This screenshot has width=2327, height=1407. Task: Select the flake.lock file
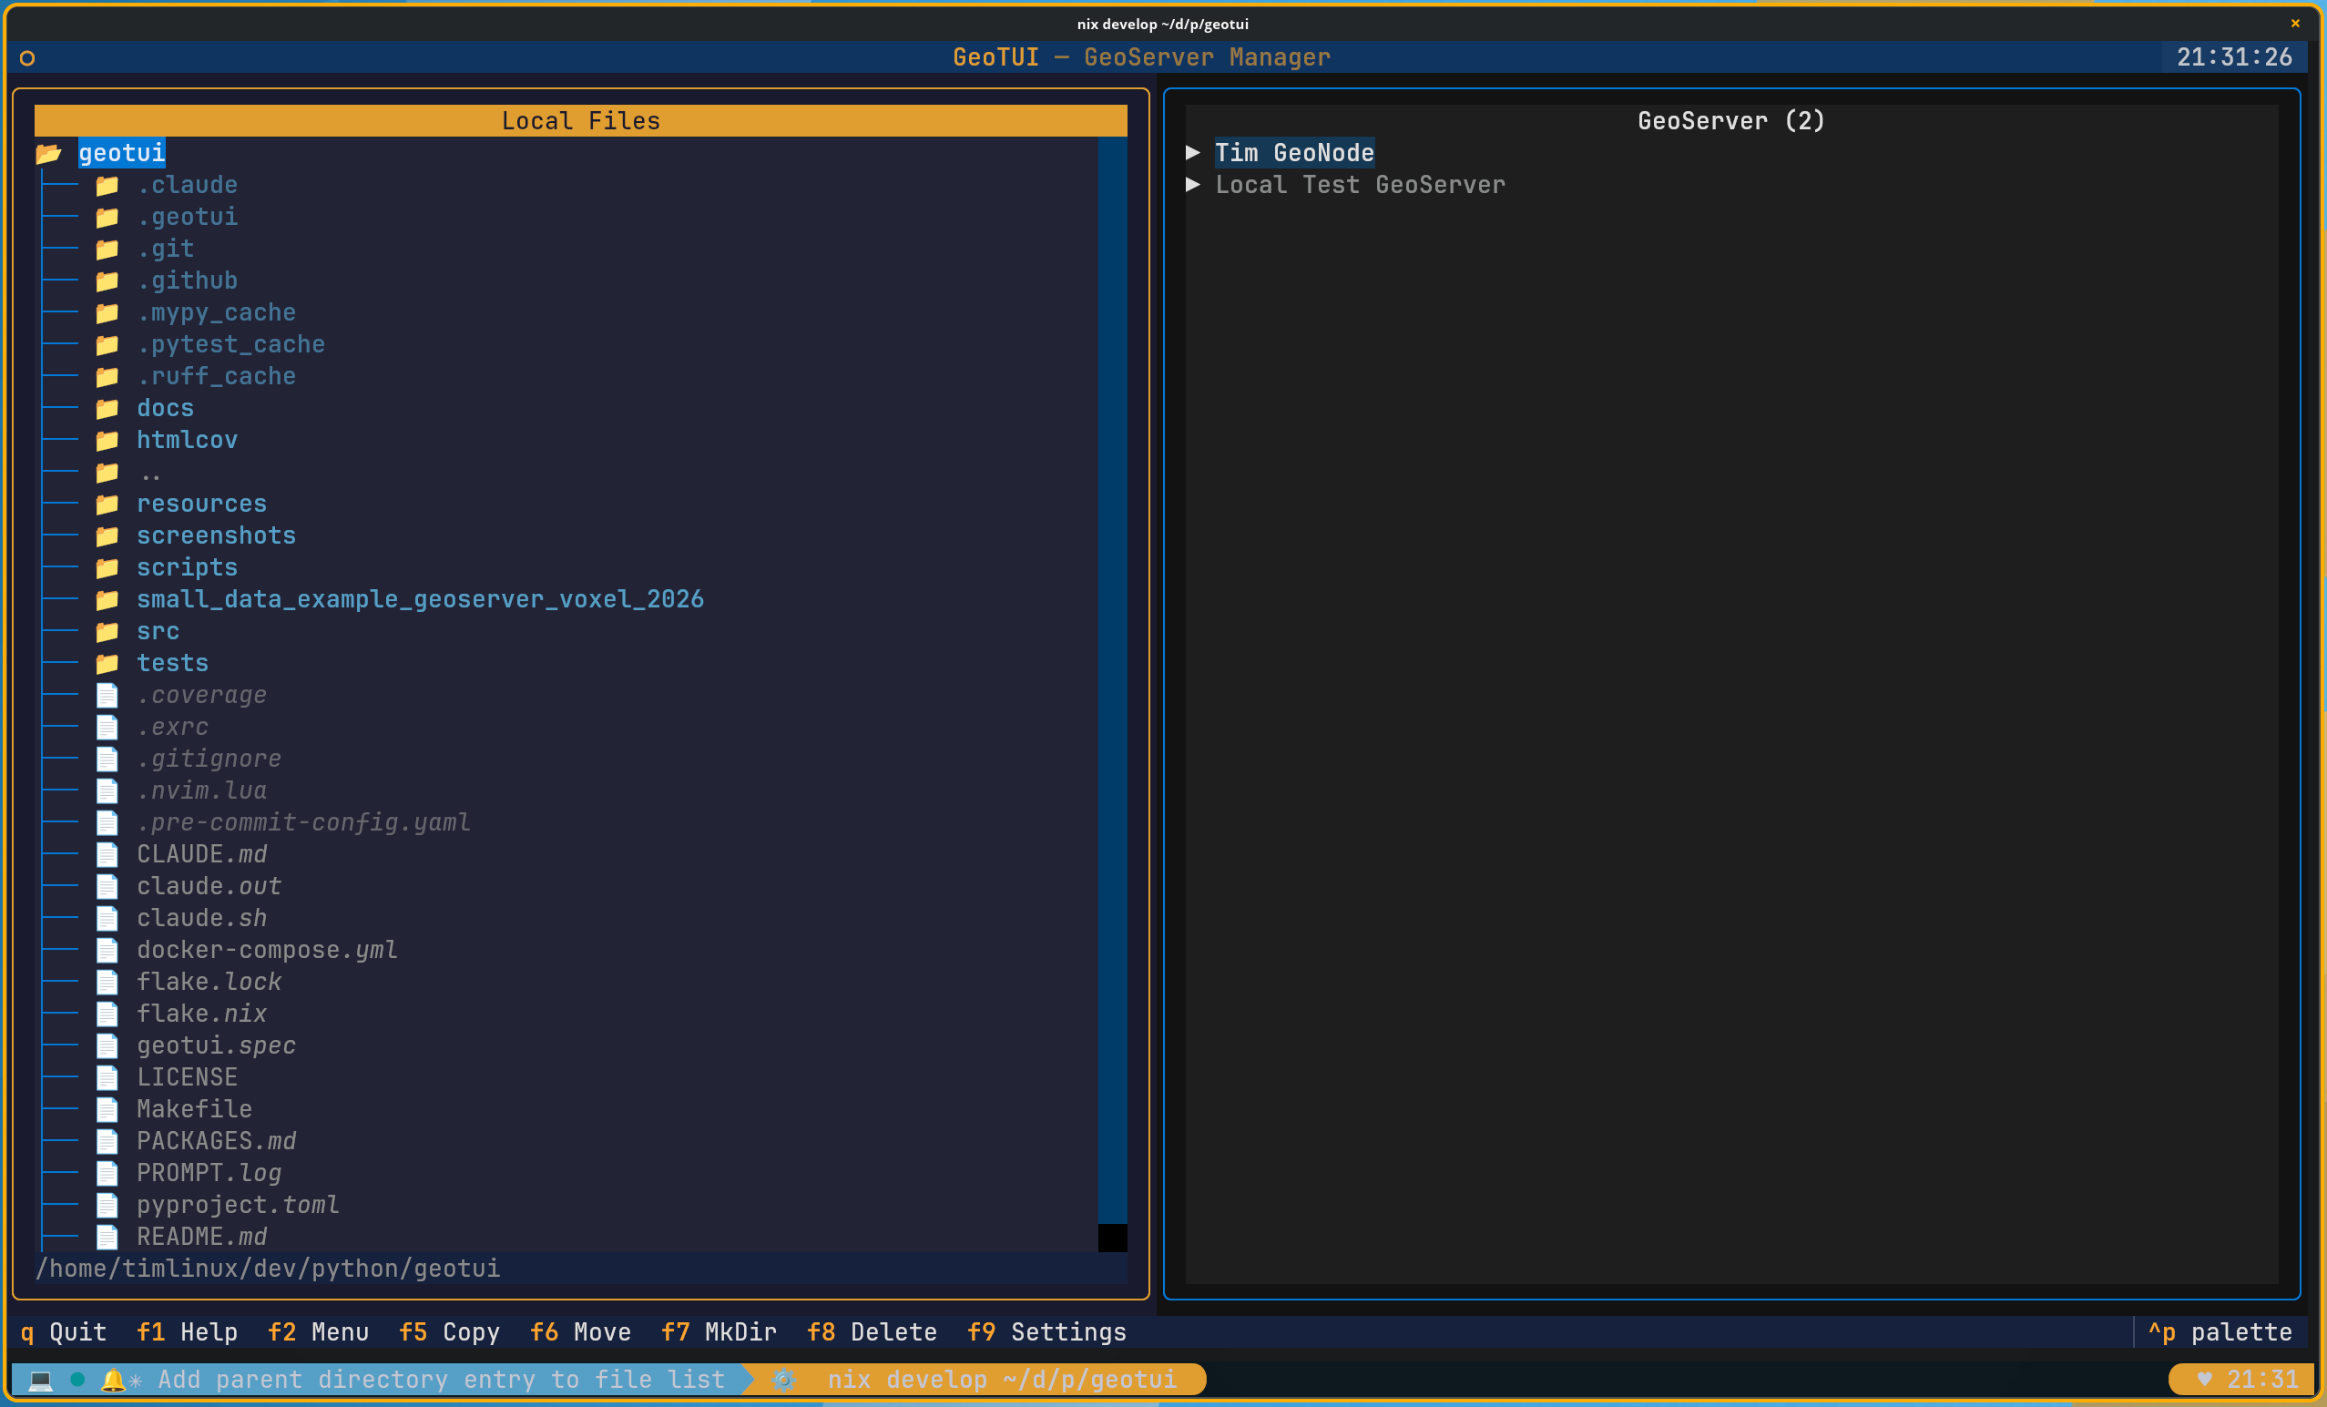(209, 982)
